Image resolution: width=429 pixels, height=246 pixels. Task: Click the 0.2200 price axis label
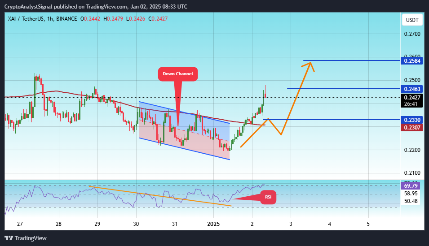[412, 150]
